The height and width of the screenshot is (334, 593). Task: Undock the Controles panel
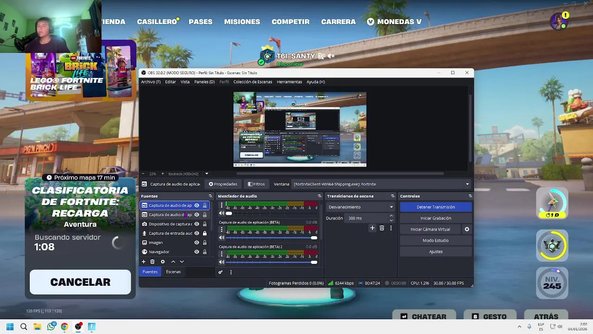tap(470, 196)
